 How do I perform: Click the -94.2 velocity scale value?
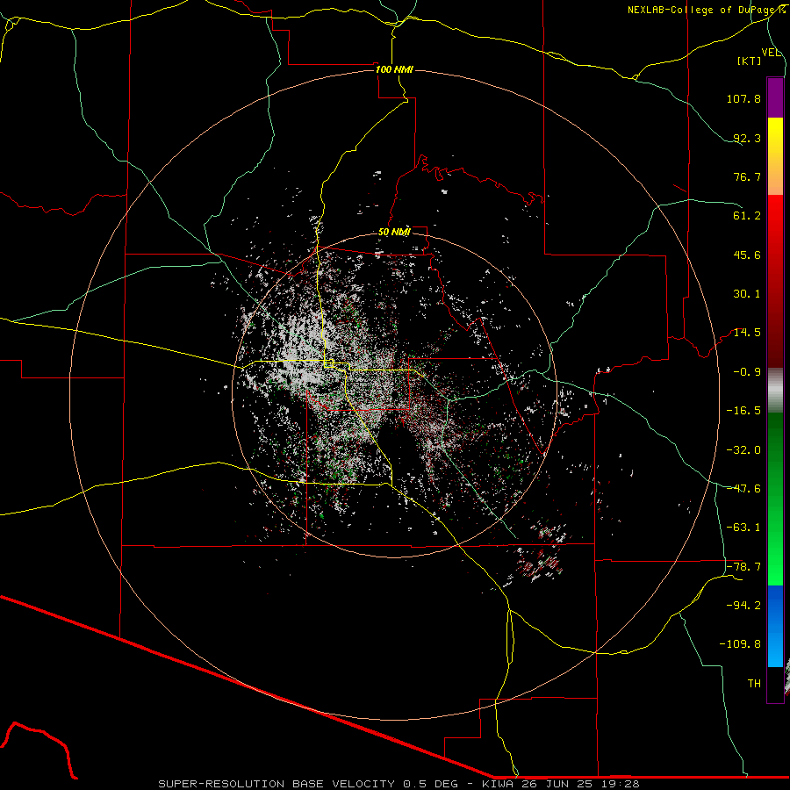tap(743, 606)
